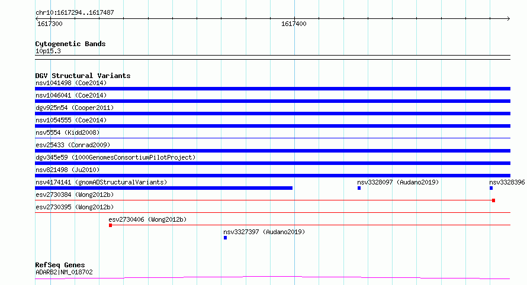This screenshot has width=527, height=285.
Task: Click red start marker of esv2730406
Action: (x=110, y=225)
